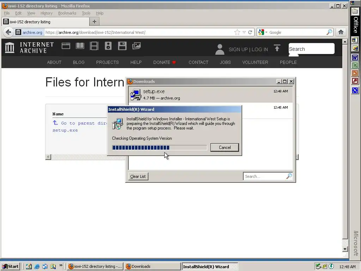Expand the quick launch overflow chevron
This screenshot has height=271, width=361.
click(61, 265)
